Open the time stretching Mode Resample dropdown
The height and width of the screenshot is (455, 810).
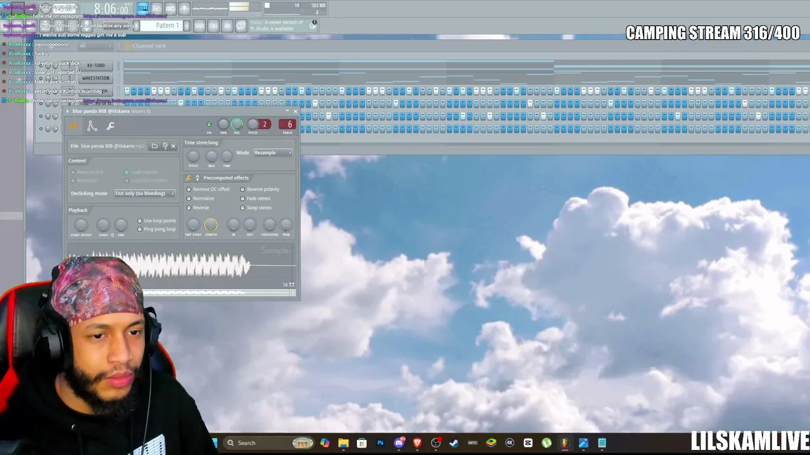(273, 153)
